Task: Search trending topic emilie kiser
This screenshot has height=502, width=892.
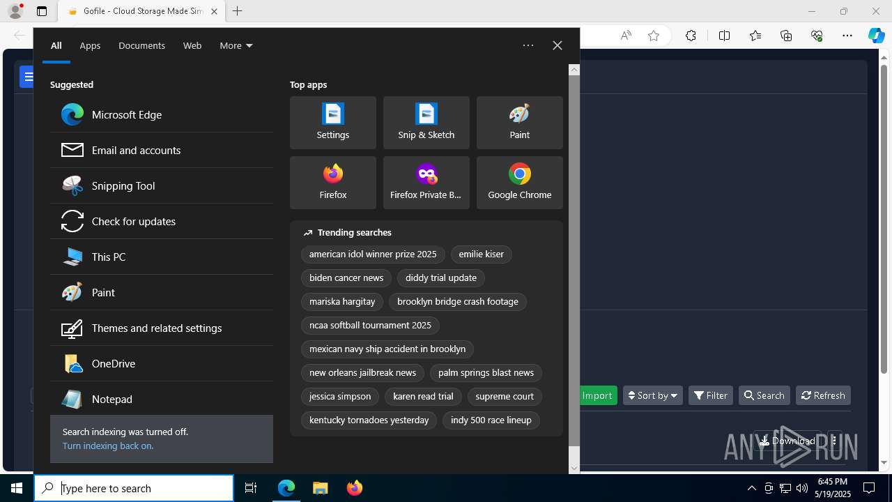Action: pos(482,254)
